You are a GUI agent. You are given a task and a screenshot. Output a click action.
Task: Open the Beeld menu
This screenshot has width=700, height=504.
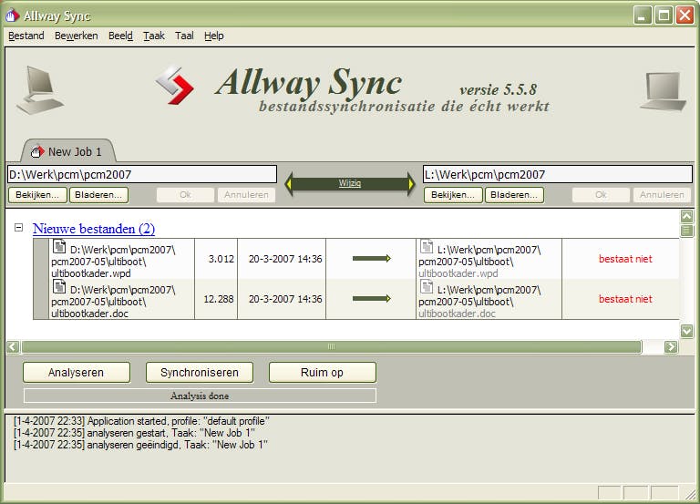tap(120, 36)
